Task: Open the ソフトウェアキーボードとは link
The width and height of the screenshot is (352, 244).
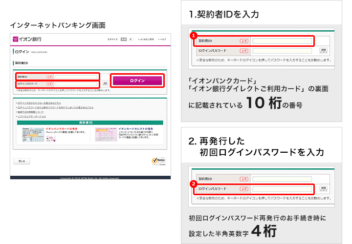Action: pyautogui.click(x=32, y=117)
